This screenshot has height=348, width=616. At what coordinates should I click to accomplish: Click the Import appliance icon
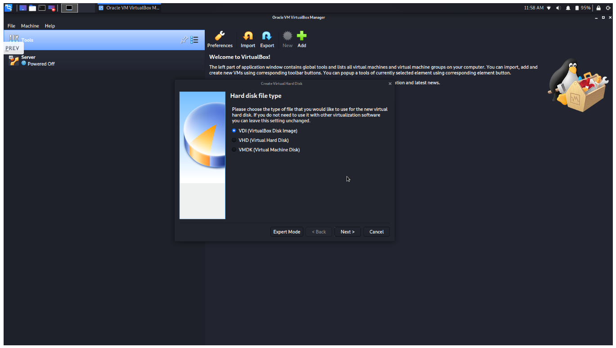pos(247,36)
